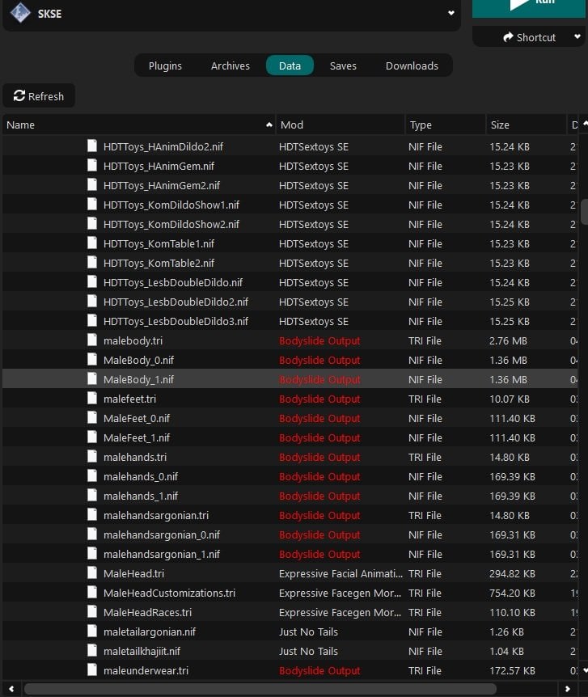Screen dimensions: 588x697
Task: Click the horizontal scrollbar left arrow
Action: (11, 689)
